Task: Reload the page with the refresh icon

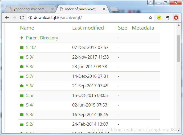Action: tap(22, 18)
